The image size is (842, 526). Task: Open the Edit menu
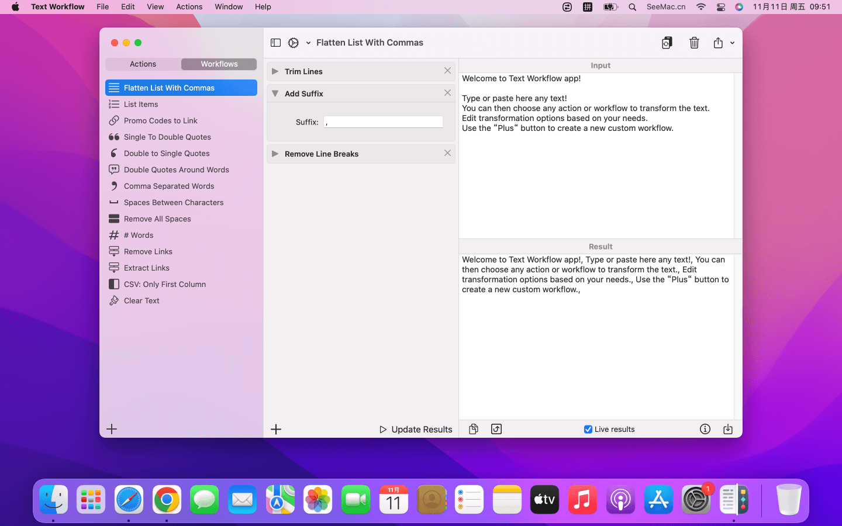pyautogui.click(x=128, y=7)
